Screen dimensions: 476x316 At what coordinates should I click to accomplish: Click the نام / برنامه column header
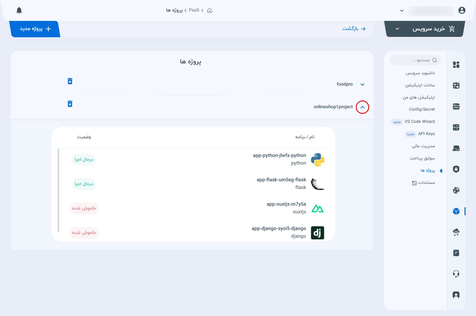click(x=305, y=137)
